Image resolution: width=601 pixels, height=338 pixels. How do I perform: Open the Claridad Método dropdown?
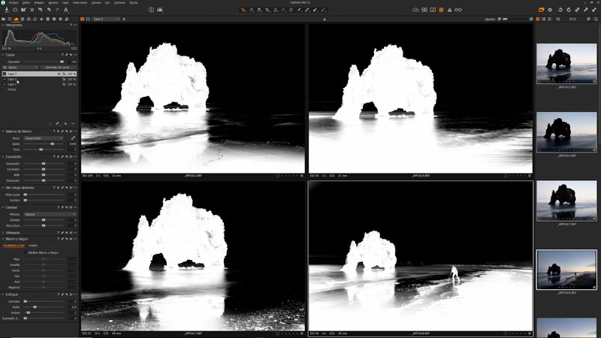49,214
